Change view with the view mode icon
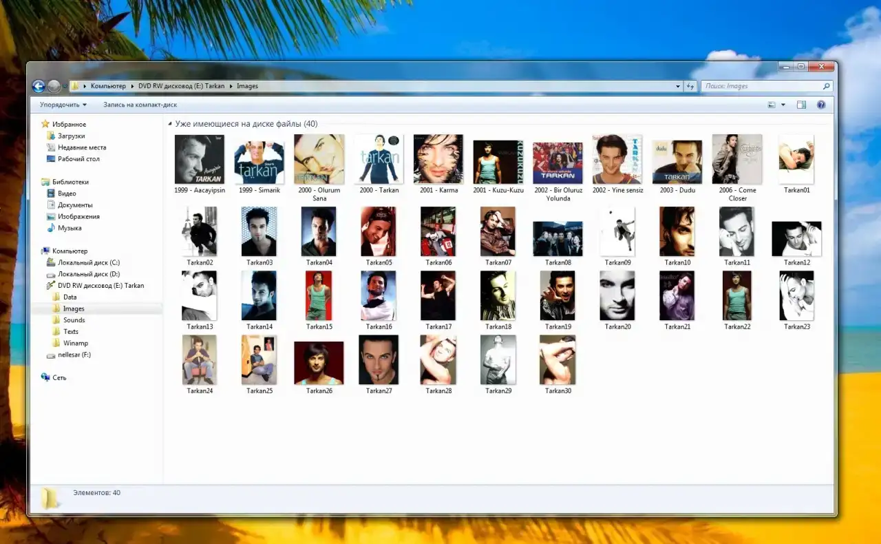Viewport: 881px width, 544px height. click(x=772, y=105)
